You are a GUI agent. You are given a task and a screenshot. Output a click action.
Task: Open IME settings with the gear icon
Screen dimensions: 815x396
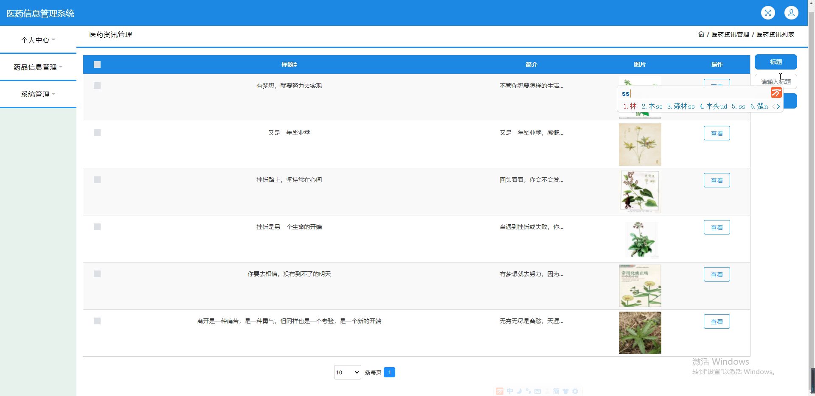[575, 391]
